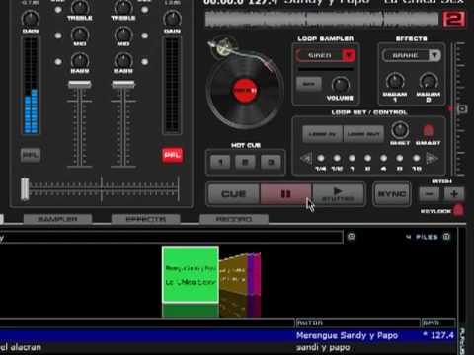Select the Merengue Sandy y Papo row
474x355 pixels.
[x=228, y=335]
